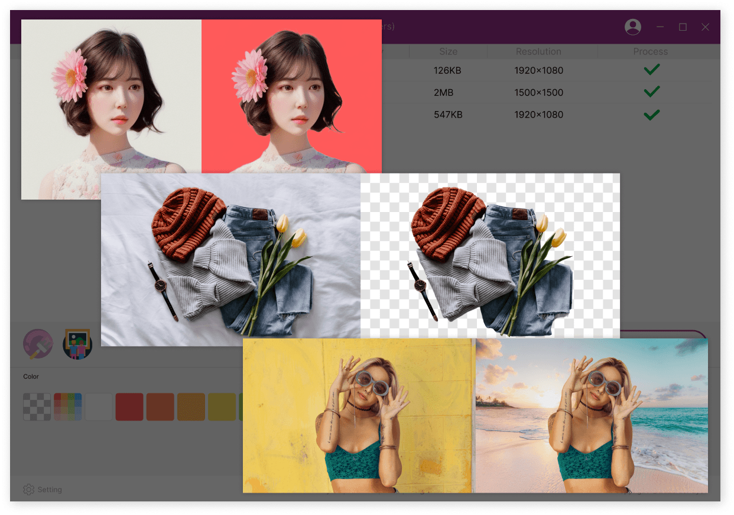Open the portrait on red background thumbnail

click(291, 96)
